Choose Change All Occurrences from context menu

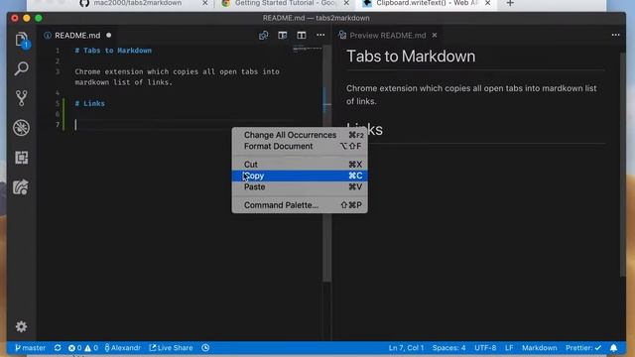coord(300,135)
